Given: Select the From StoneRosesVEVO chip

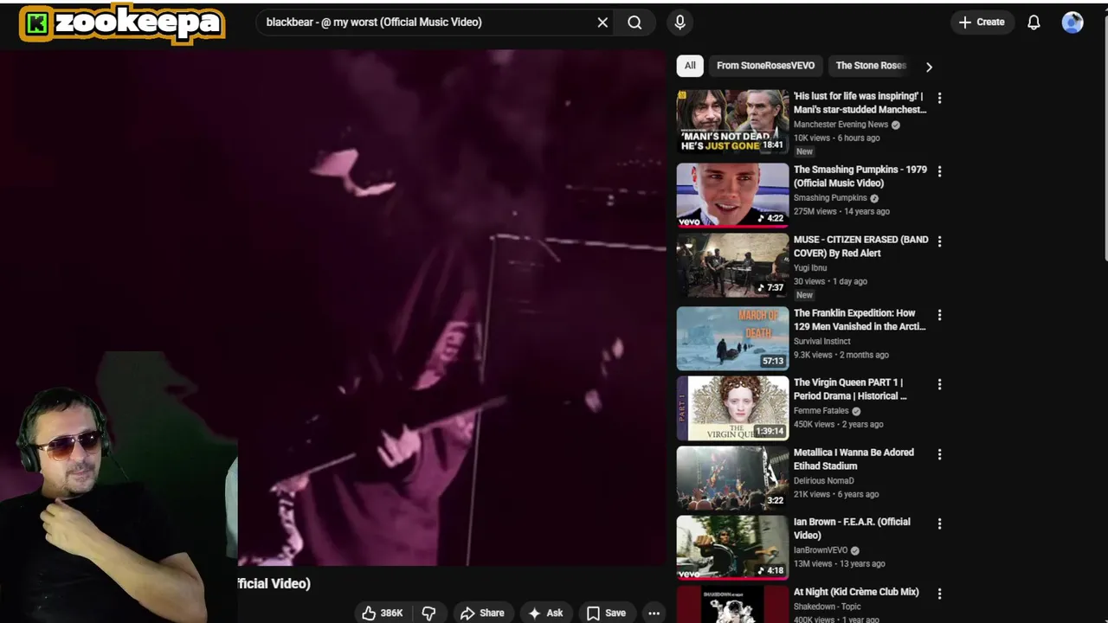Looking at the screenshot, I should pos(765,66).
